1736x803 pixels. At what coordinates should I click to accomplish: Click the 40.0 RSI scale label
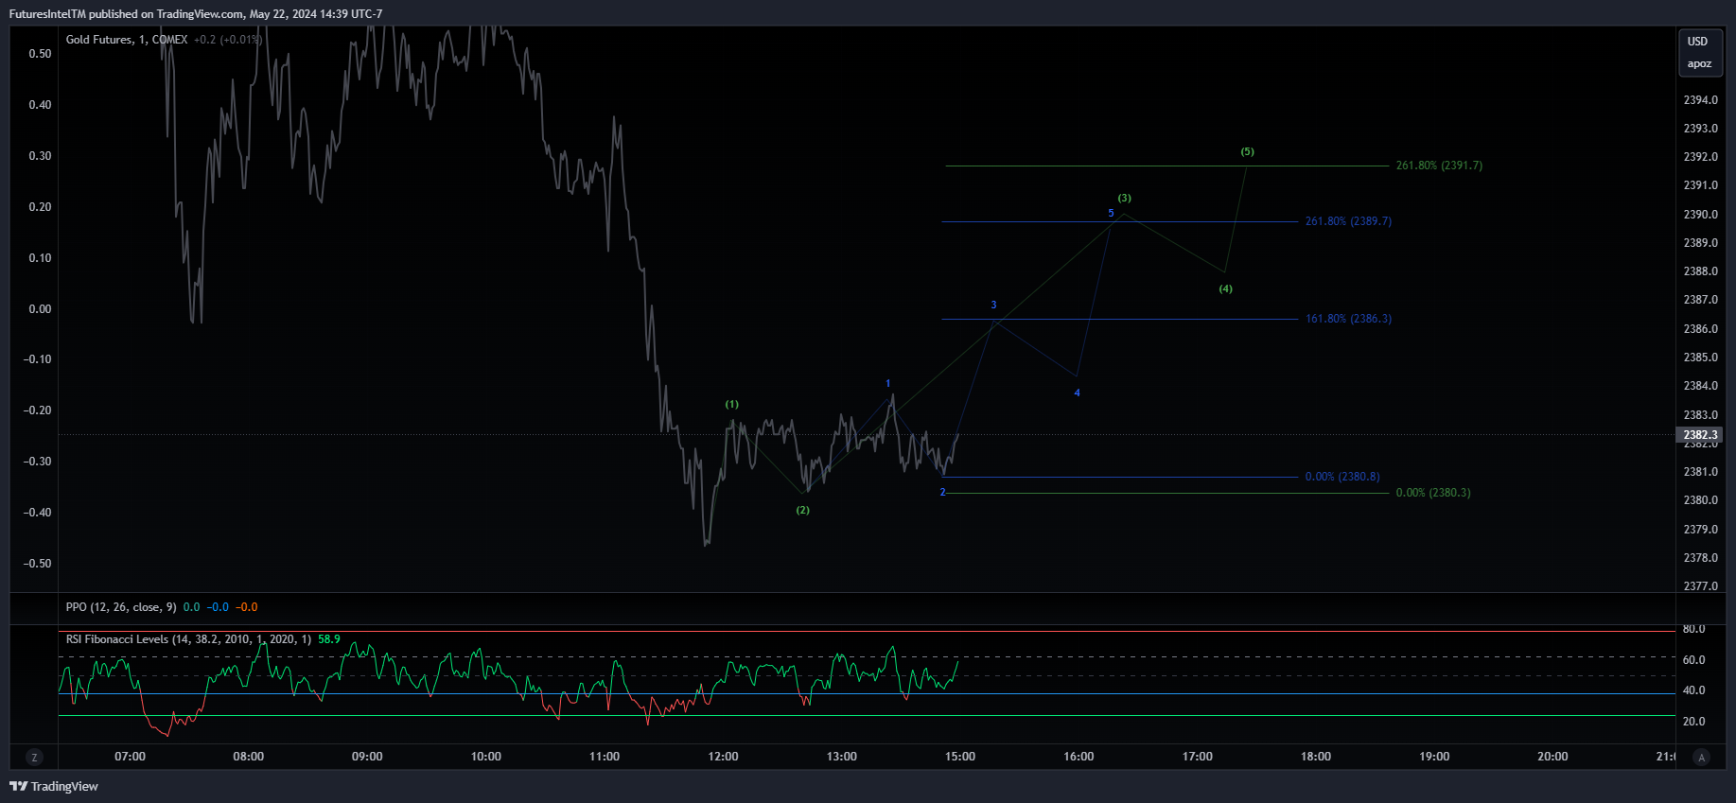click(x=1694, y=690)
